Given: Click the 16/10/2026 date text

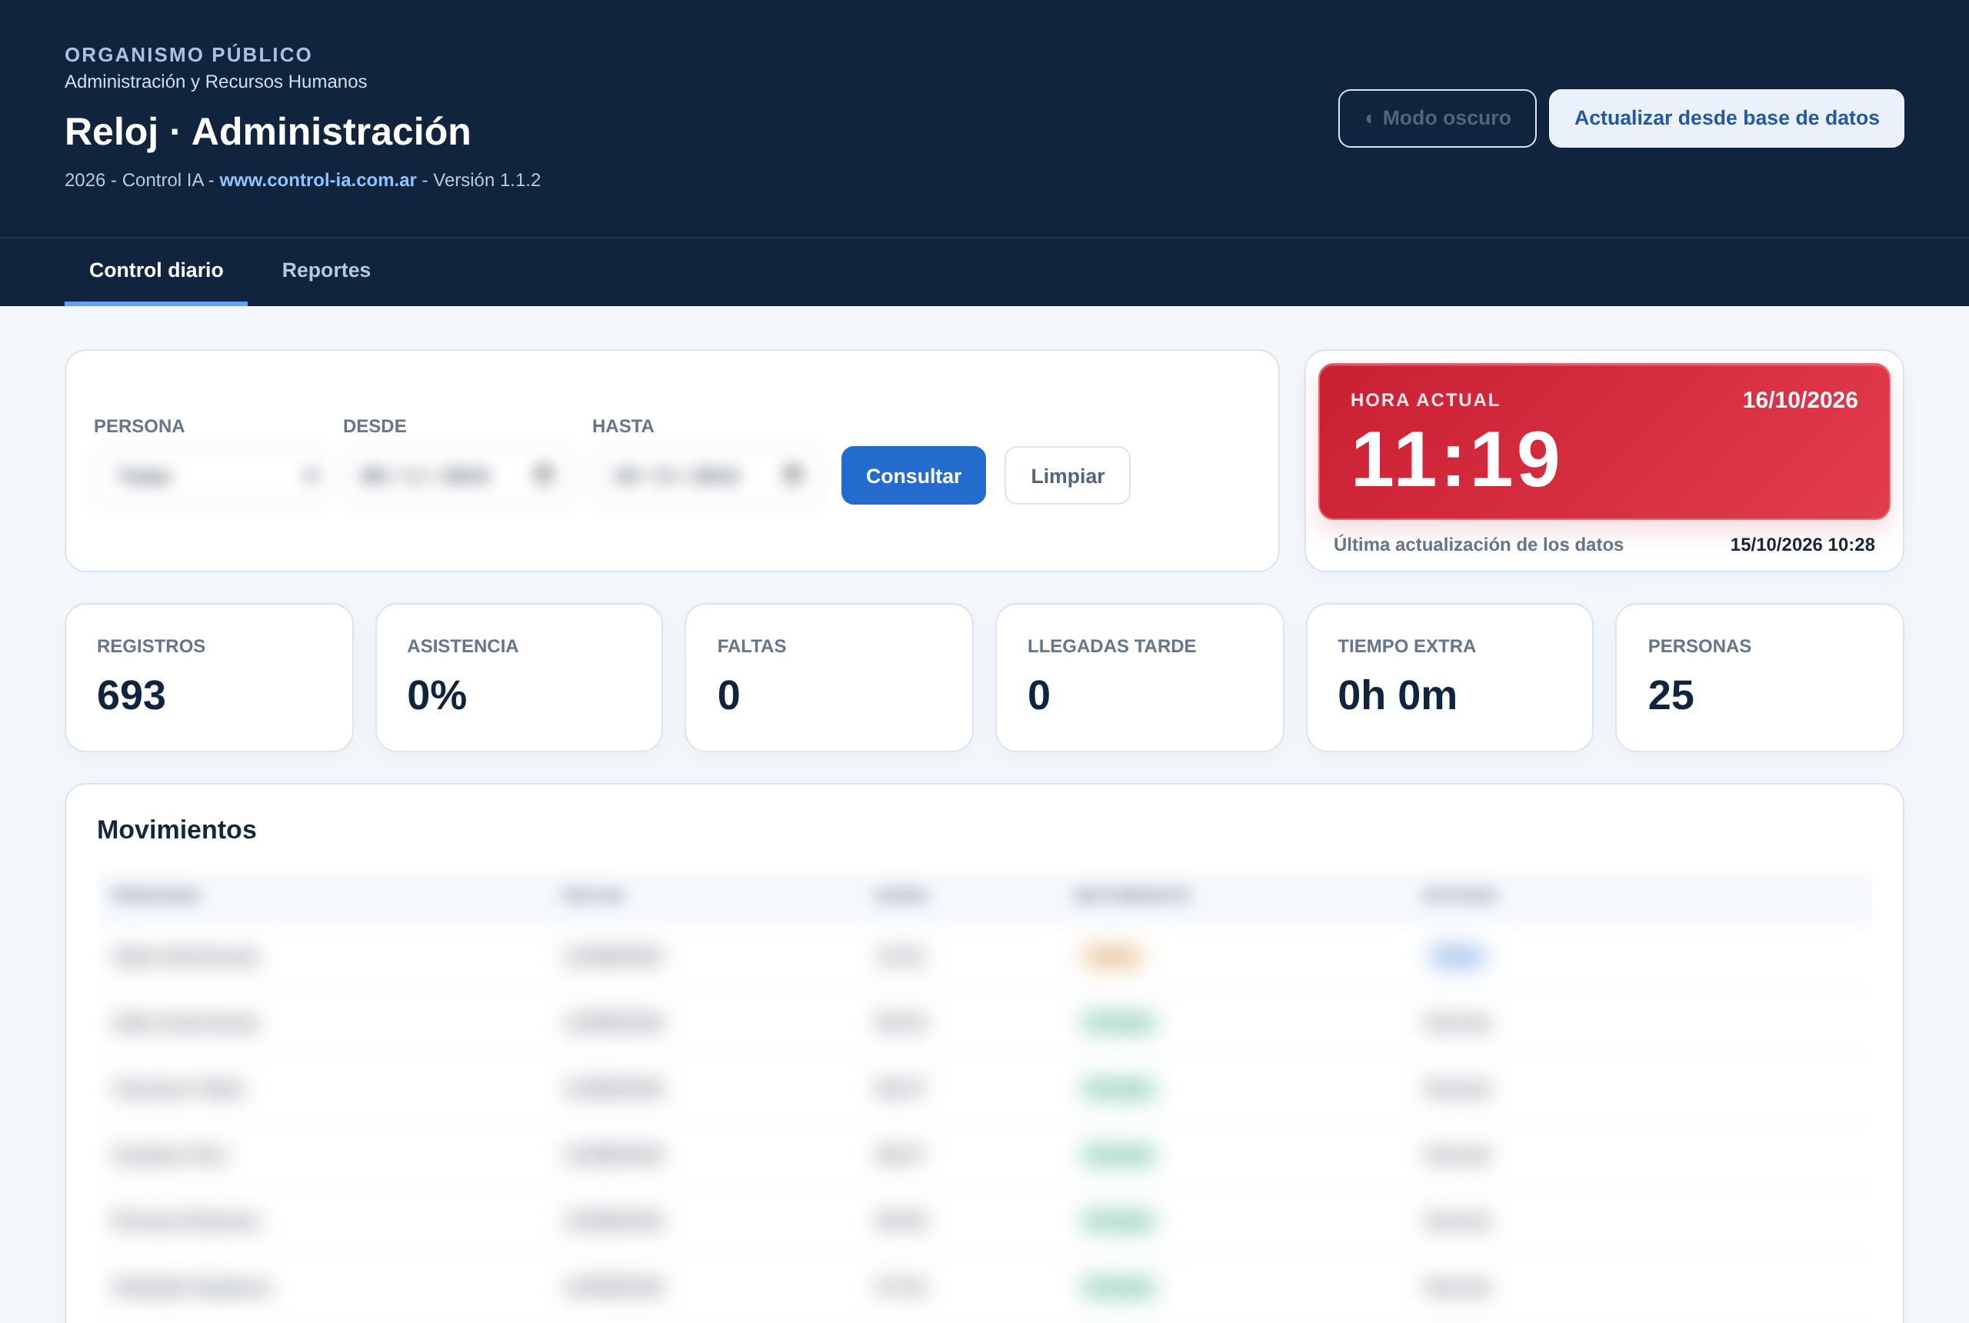Looking at the screenshot, I should (x=1800, y=400).
